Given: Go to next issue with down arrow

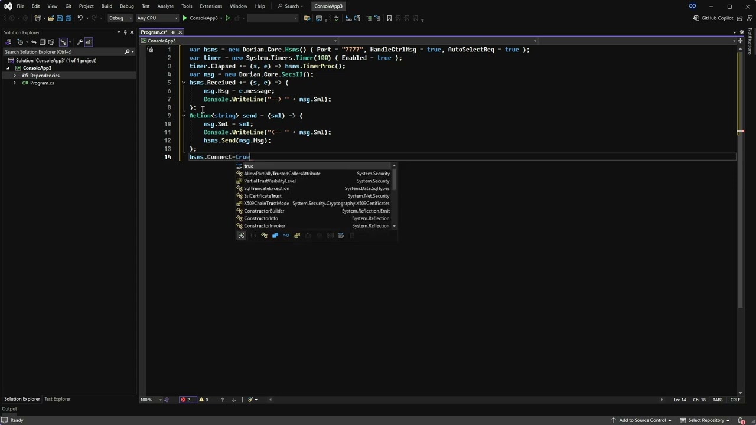Looking at the screenshot, I should tap(234, 400).
